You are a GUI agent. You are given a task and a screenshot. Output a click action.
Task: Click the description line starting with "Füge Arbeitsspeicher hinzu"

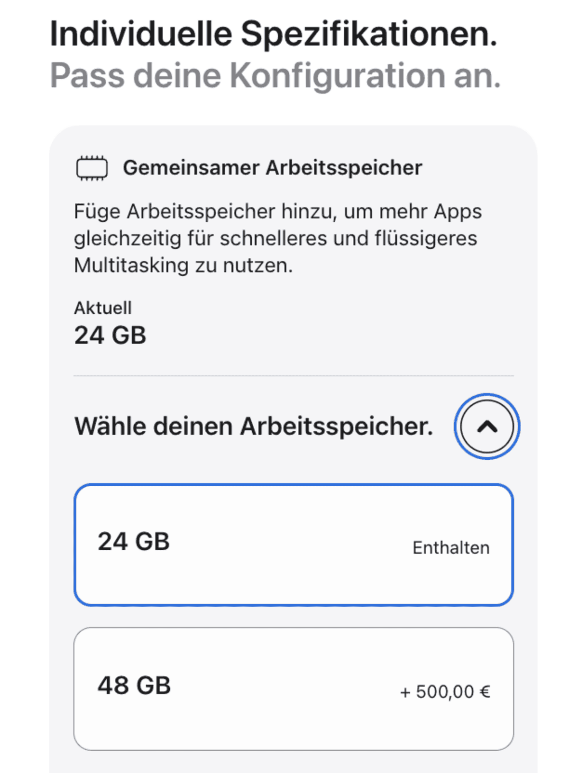coord(277,212)
